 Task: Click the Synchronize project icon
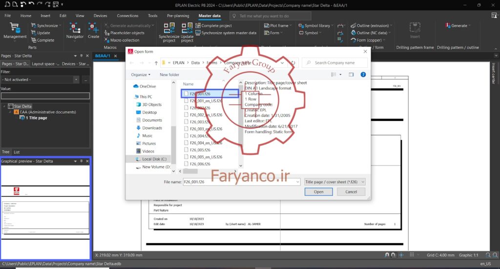tap(169, 28)
